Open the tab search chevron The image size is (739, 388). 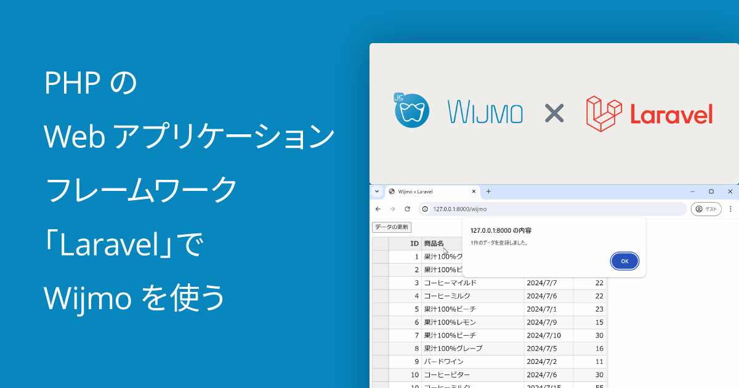377,192
